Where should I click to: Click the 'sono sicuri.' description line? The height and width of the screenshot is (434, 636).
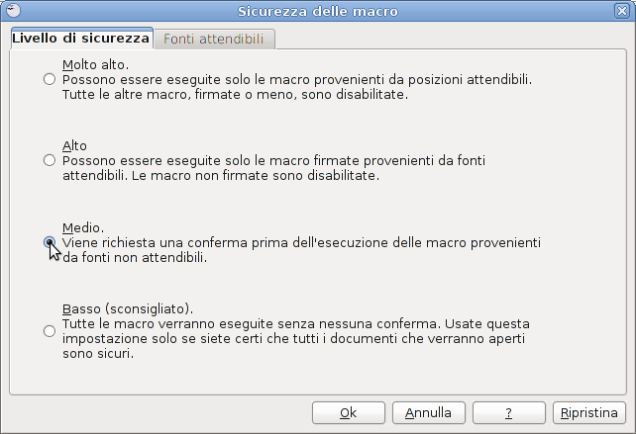[x=98, y=354]
